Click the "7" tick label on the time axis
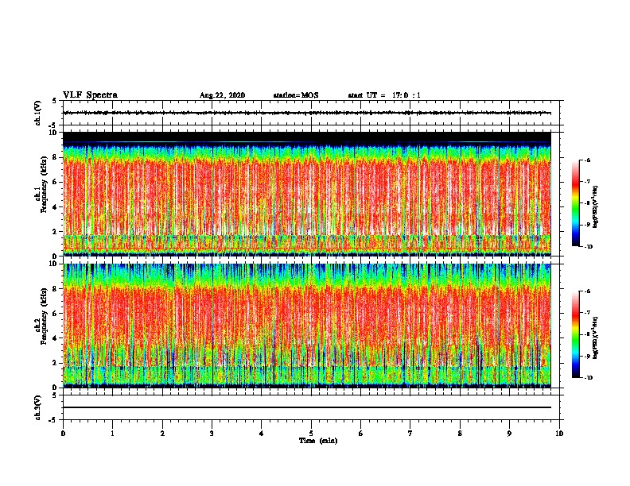Screen dimensions: 630x486 (x=410, y=434)
